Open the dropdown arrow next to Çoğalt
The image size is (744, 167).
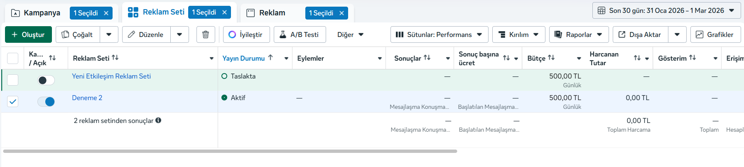109,34
